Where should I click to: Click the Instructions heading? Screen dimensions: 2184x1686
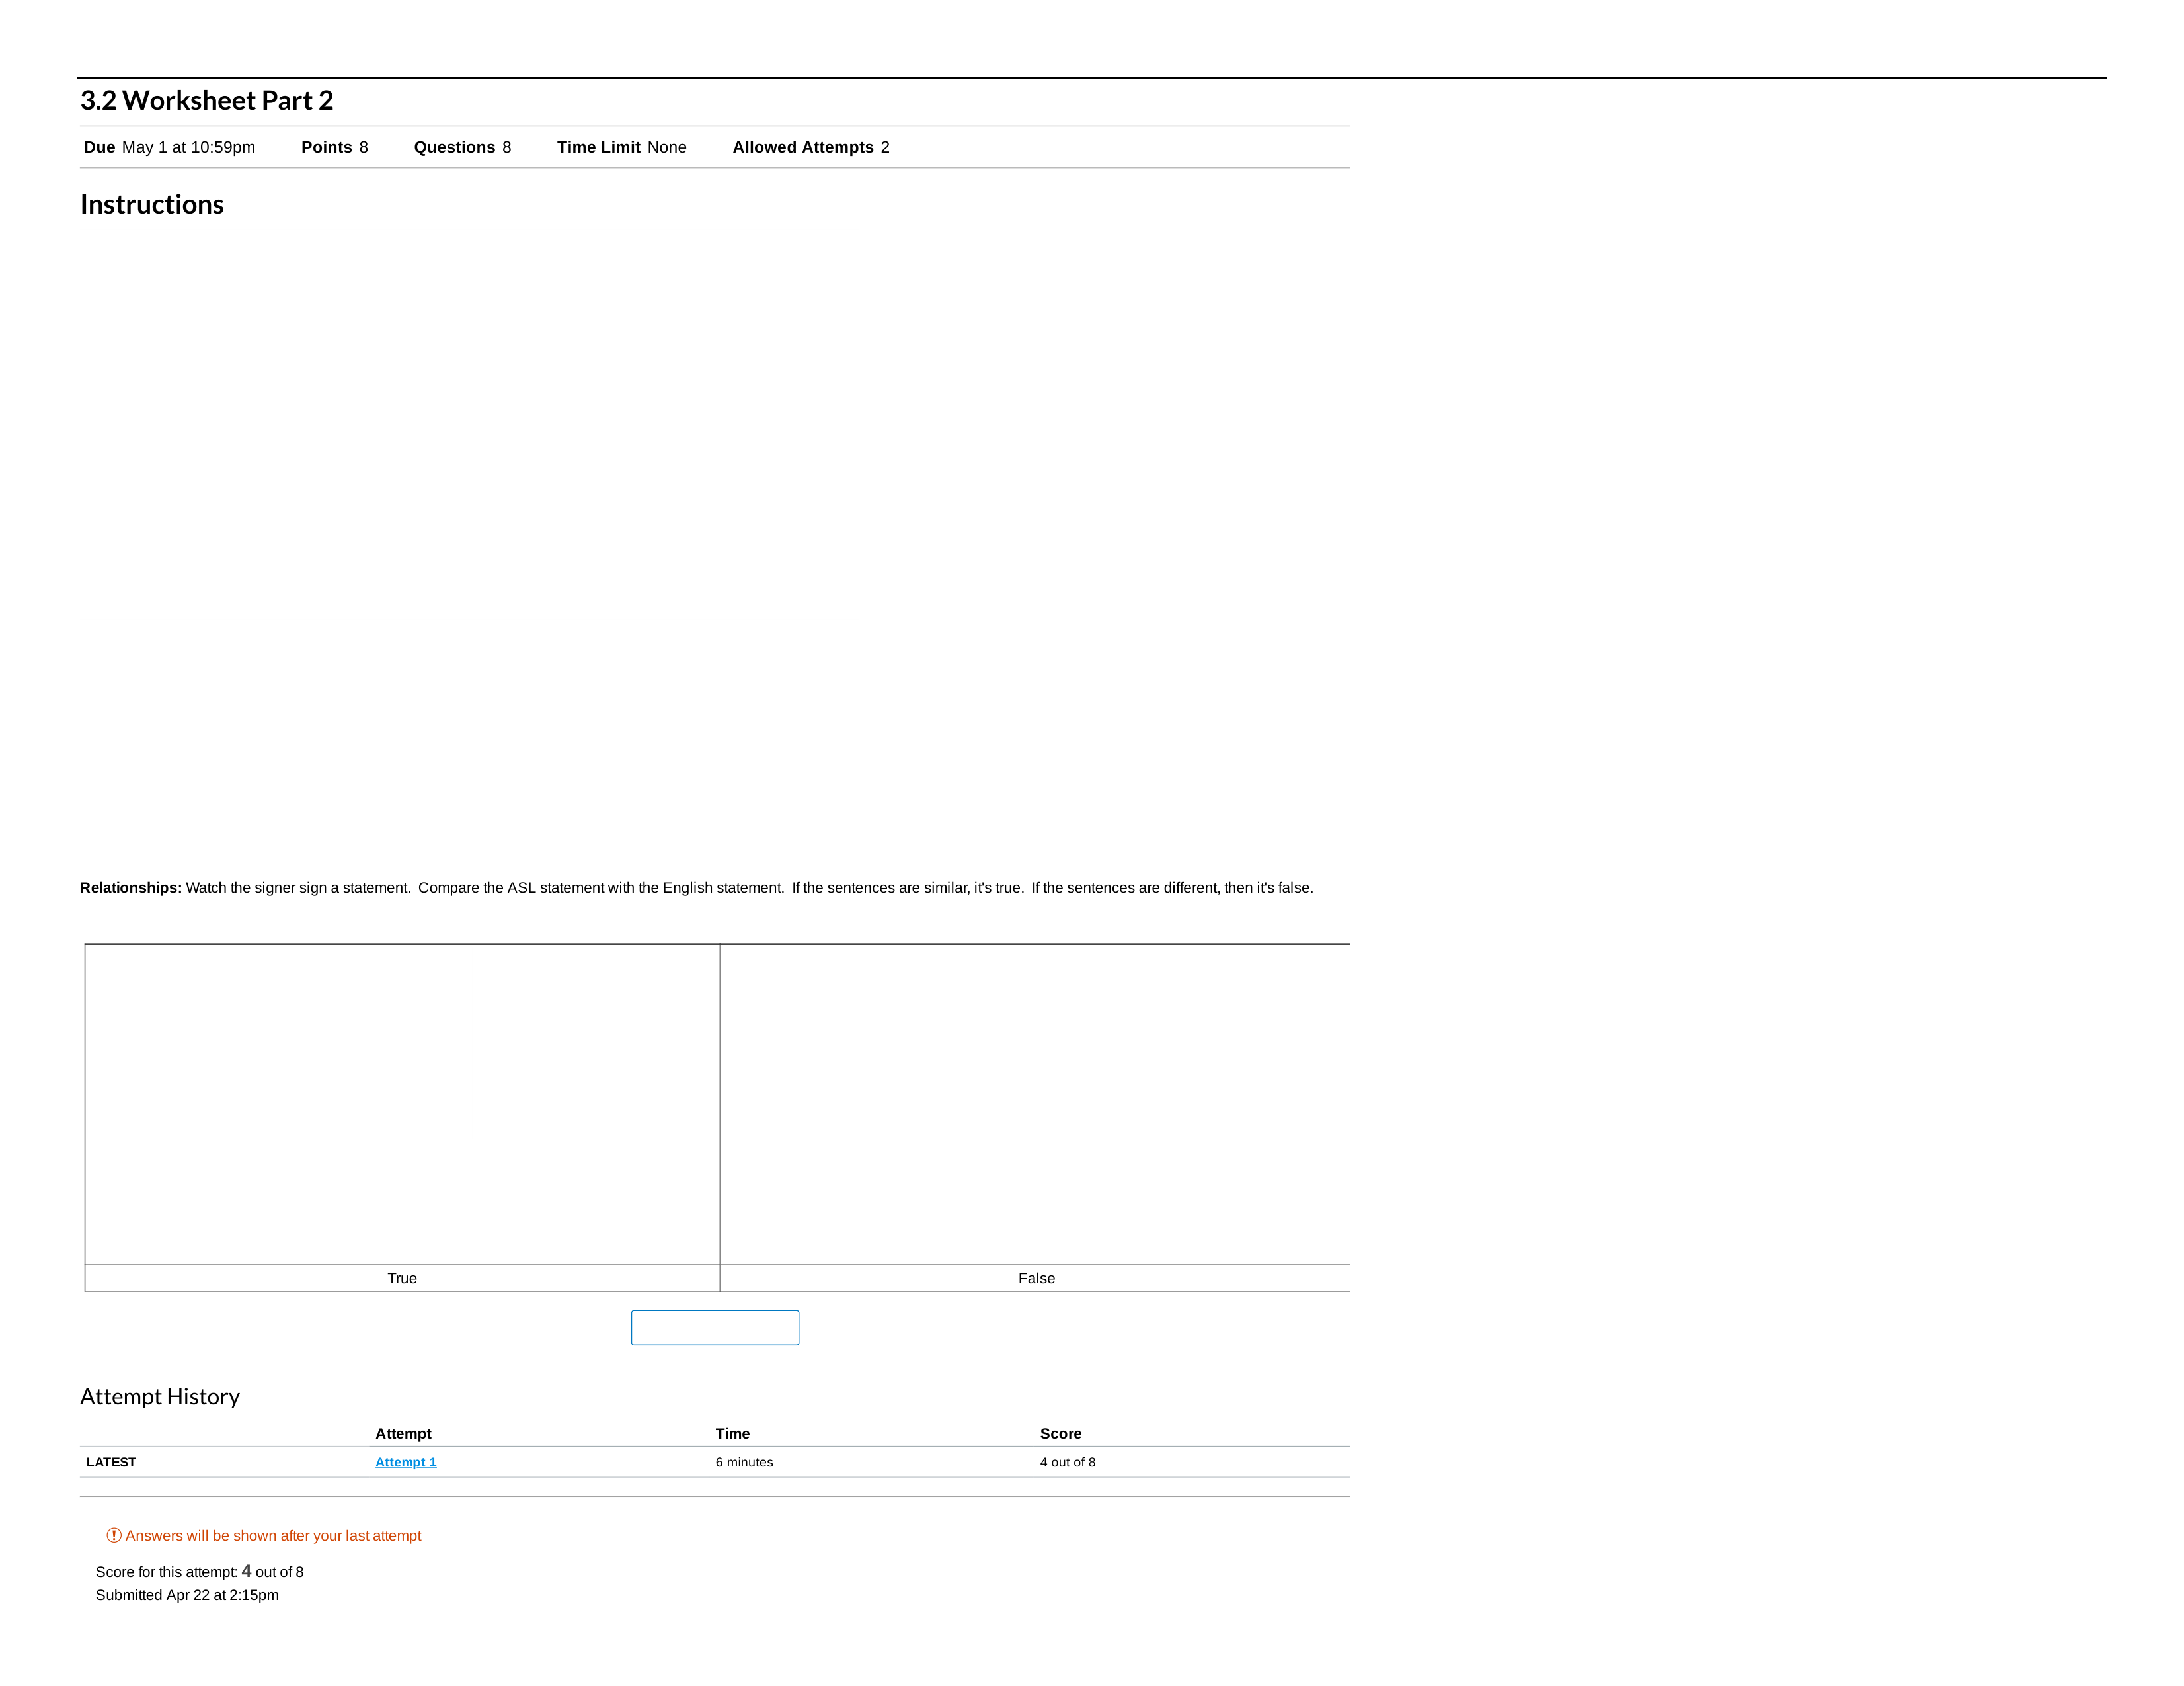(152, 204)
